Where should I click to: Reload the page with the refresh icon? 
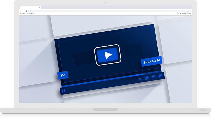[x=27, y=11]
